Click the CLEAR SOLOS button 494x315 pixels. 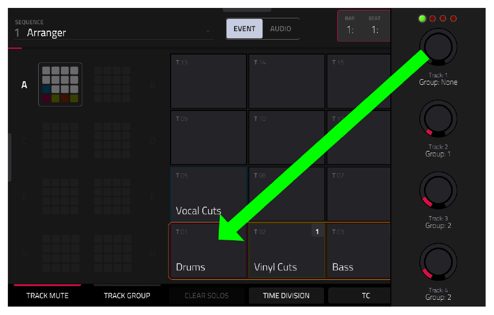point(207,296)
